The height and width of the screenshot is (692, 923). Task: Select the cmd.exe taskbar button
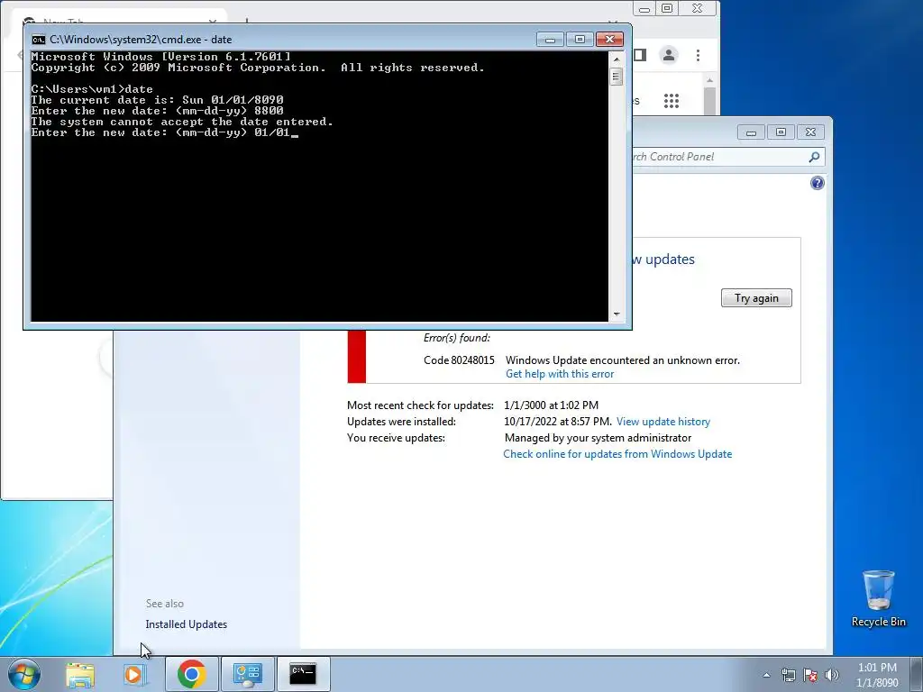point(303,674)
